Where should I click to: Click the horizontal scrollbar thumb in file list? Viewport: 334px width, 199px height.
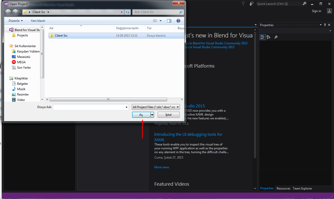click(108, 99)
